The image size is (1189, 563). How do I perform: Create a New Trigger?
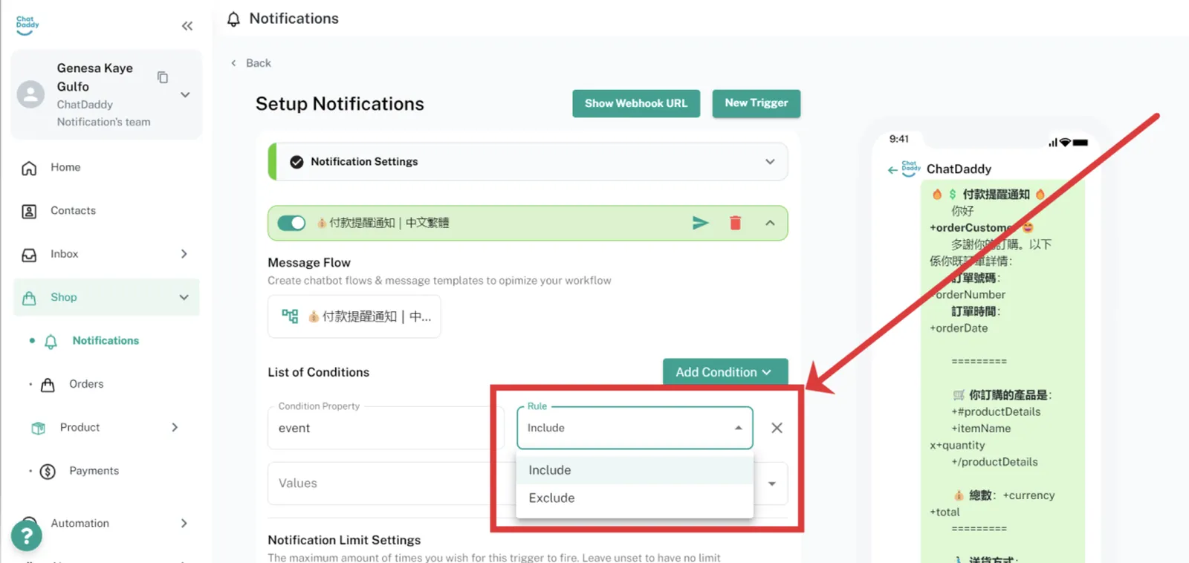click(756, 103)
